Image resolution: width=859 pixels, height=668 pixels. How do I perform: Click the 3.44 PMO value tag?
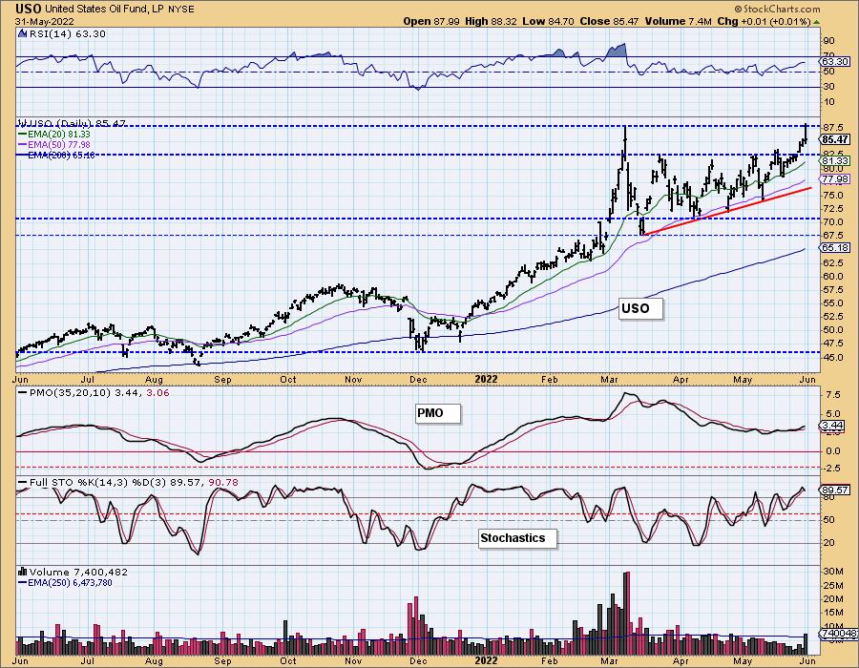pyautogui.click(x=833, y=426)
